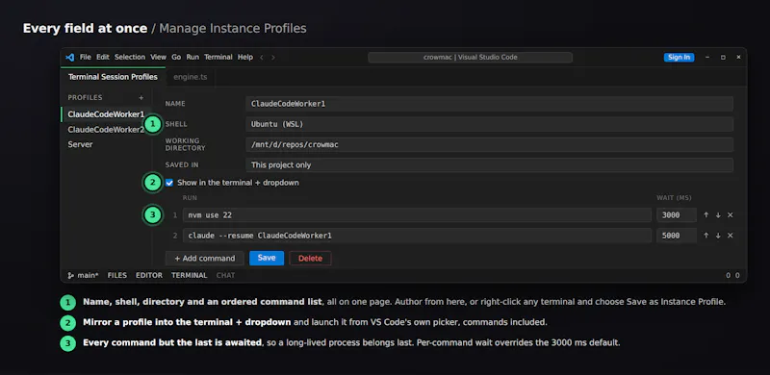
Task: Open the Selection menu
Action: tap(130, 57)
